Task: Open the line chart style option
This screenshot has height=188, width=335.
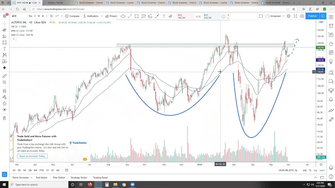Action: click(x=57, y=16)
